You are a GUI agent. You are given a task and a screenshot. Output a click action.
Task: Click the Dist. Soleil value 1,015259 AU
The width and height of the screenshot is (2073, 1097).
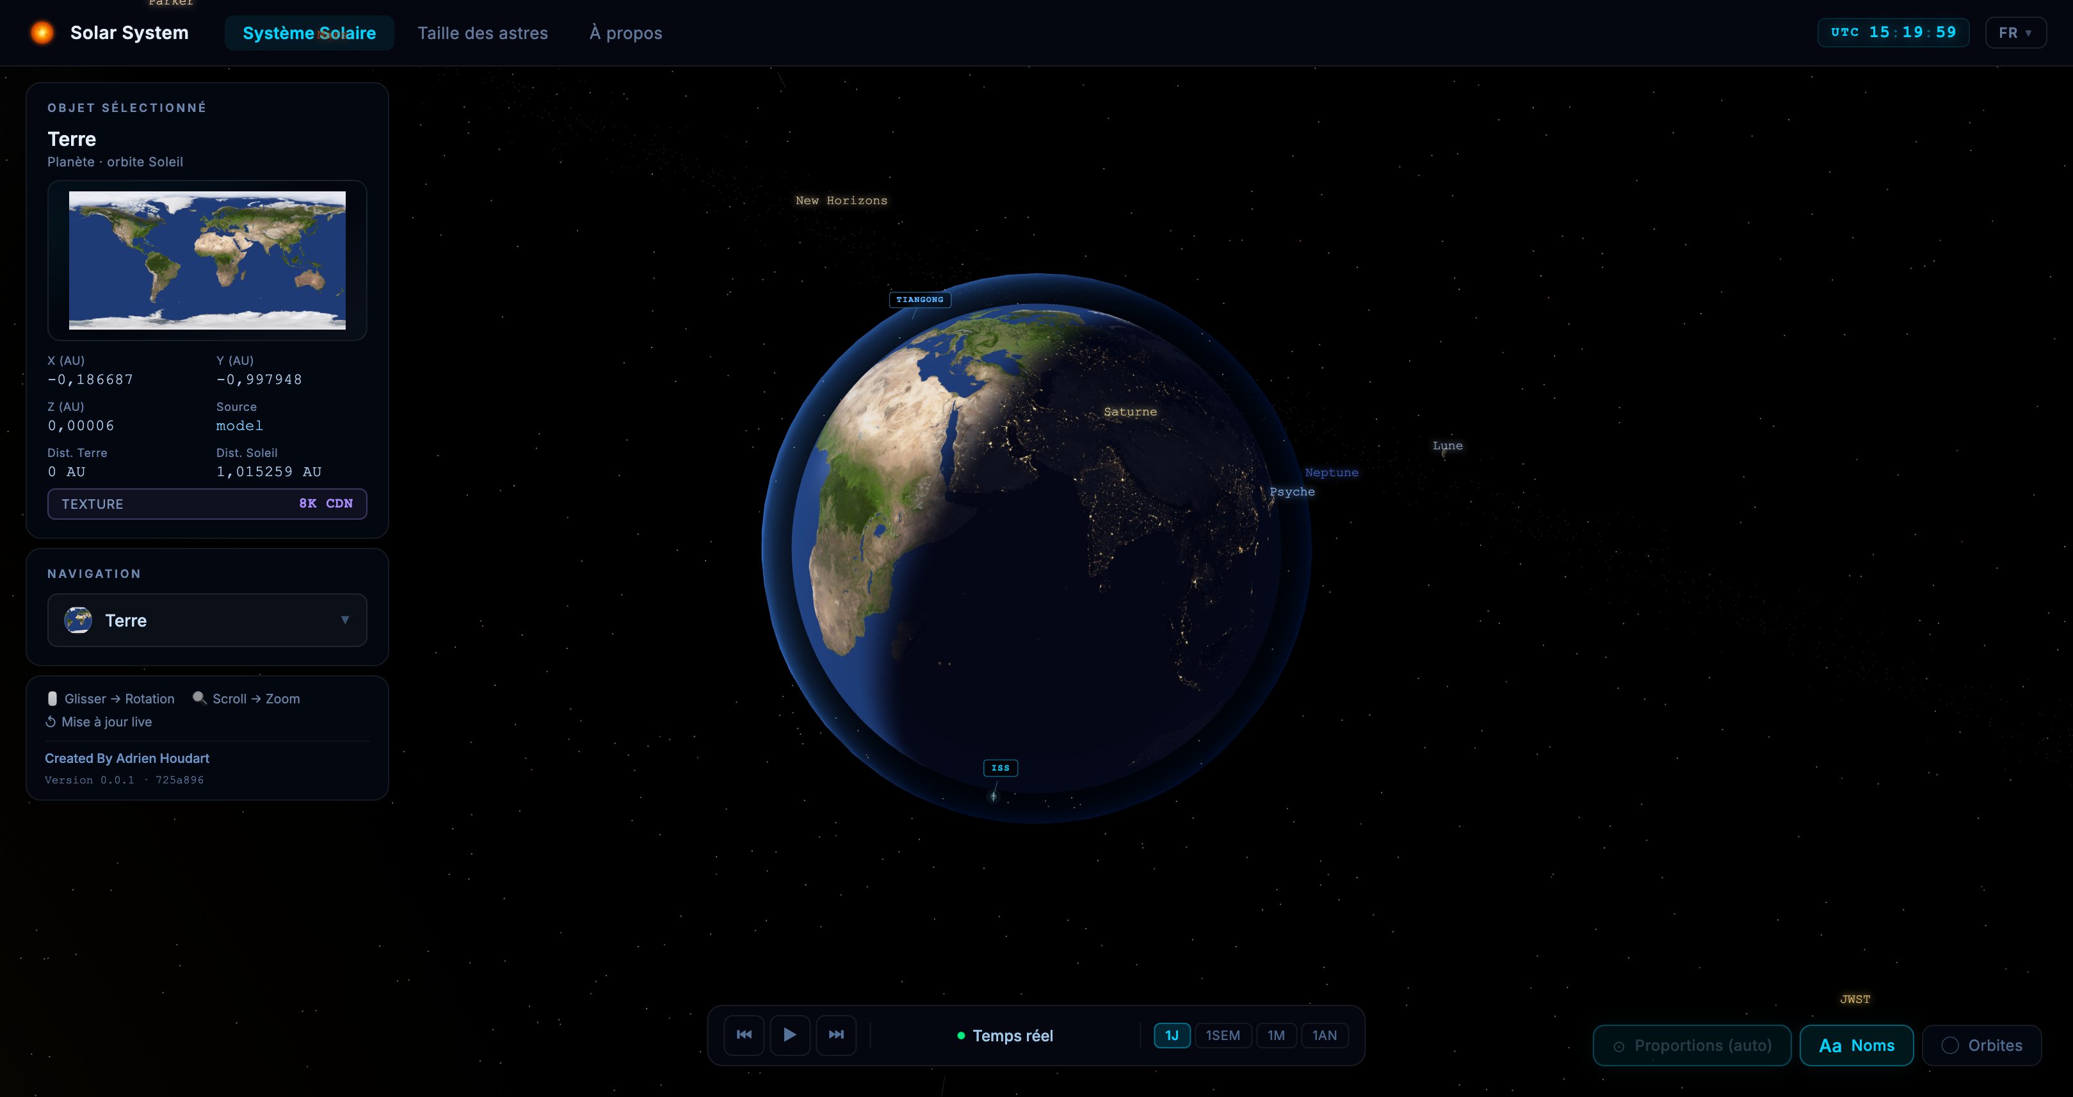(x=269, y=472)
